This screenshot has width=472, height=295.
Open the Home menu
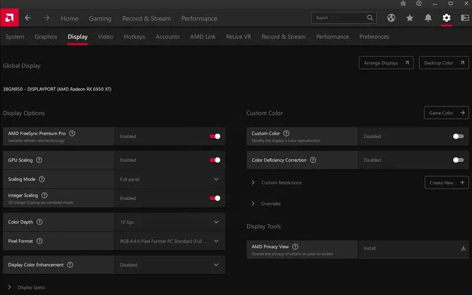[70, 18]
